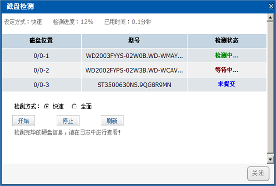Image resolution: width=276 pixels, height=186 pixels.
Task: Click the 关闭 button at the bottom
Action: 258,173
